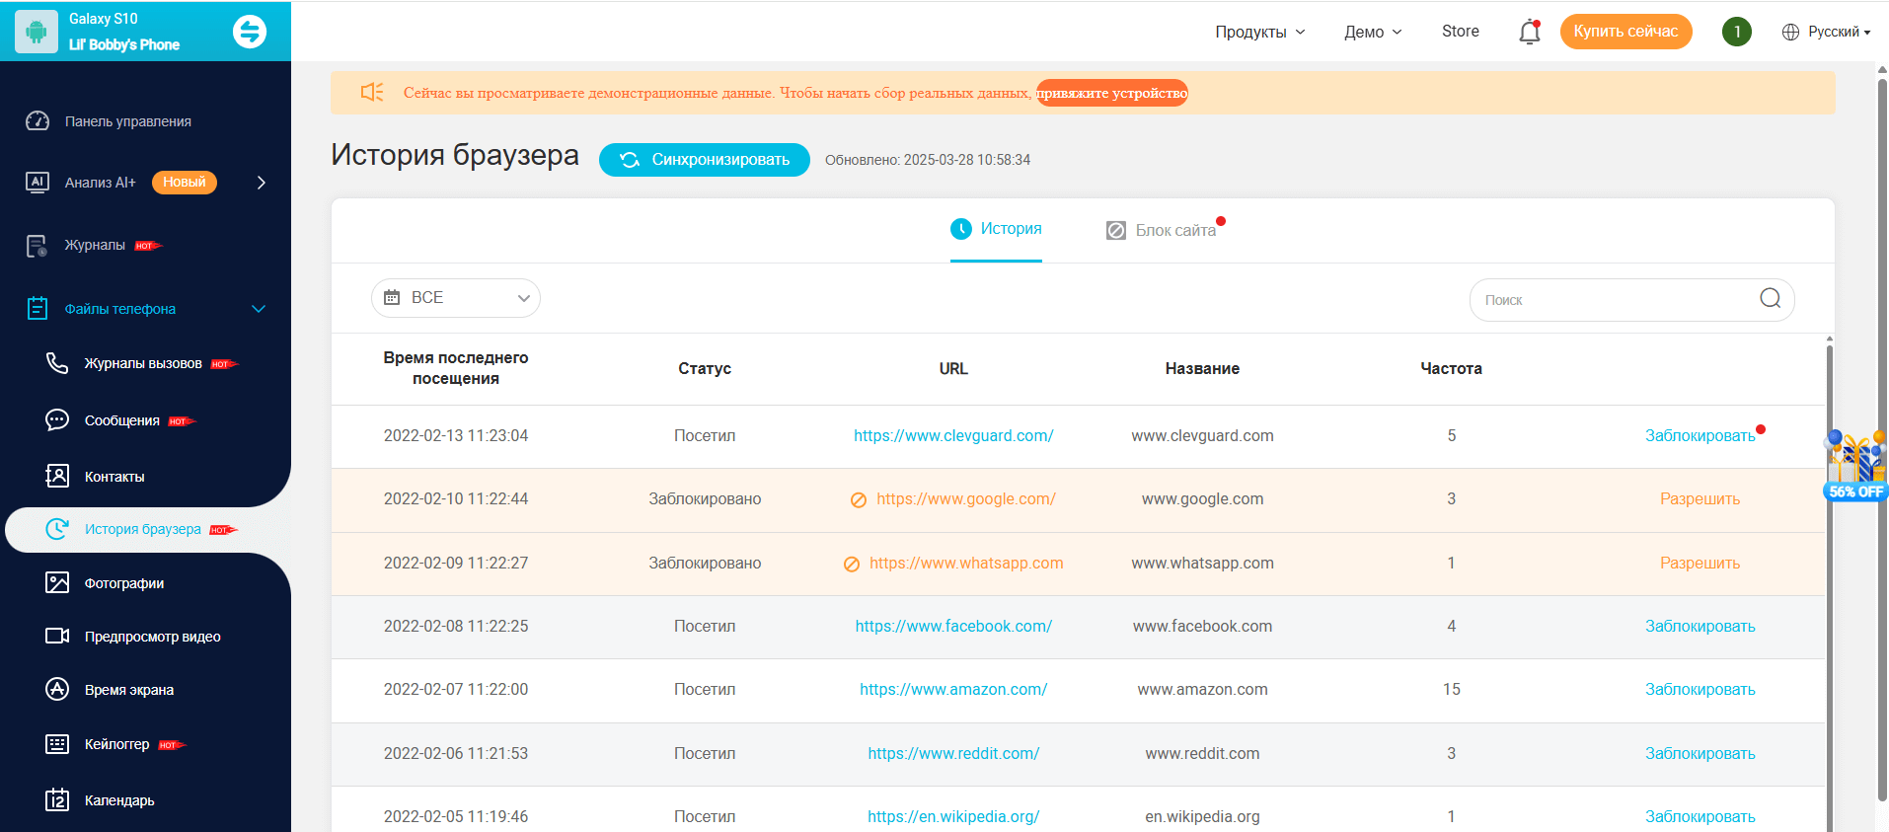Viewport: 1889px width, 832px height.
Task: Click the AI analysis icon (Анализ AI+)
Action: 38,183
